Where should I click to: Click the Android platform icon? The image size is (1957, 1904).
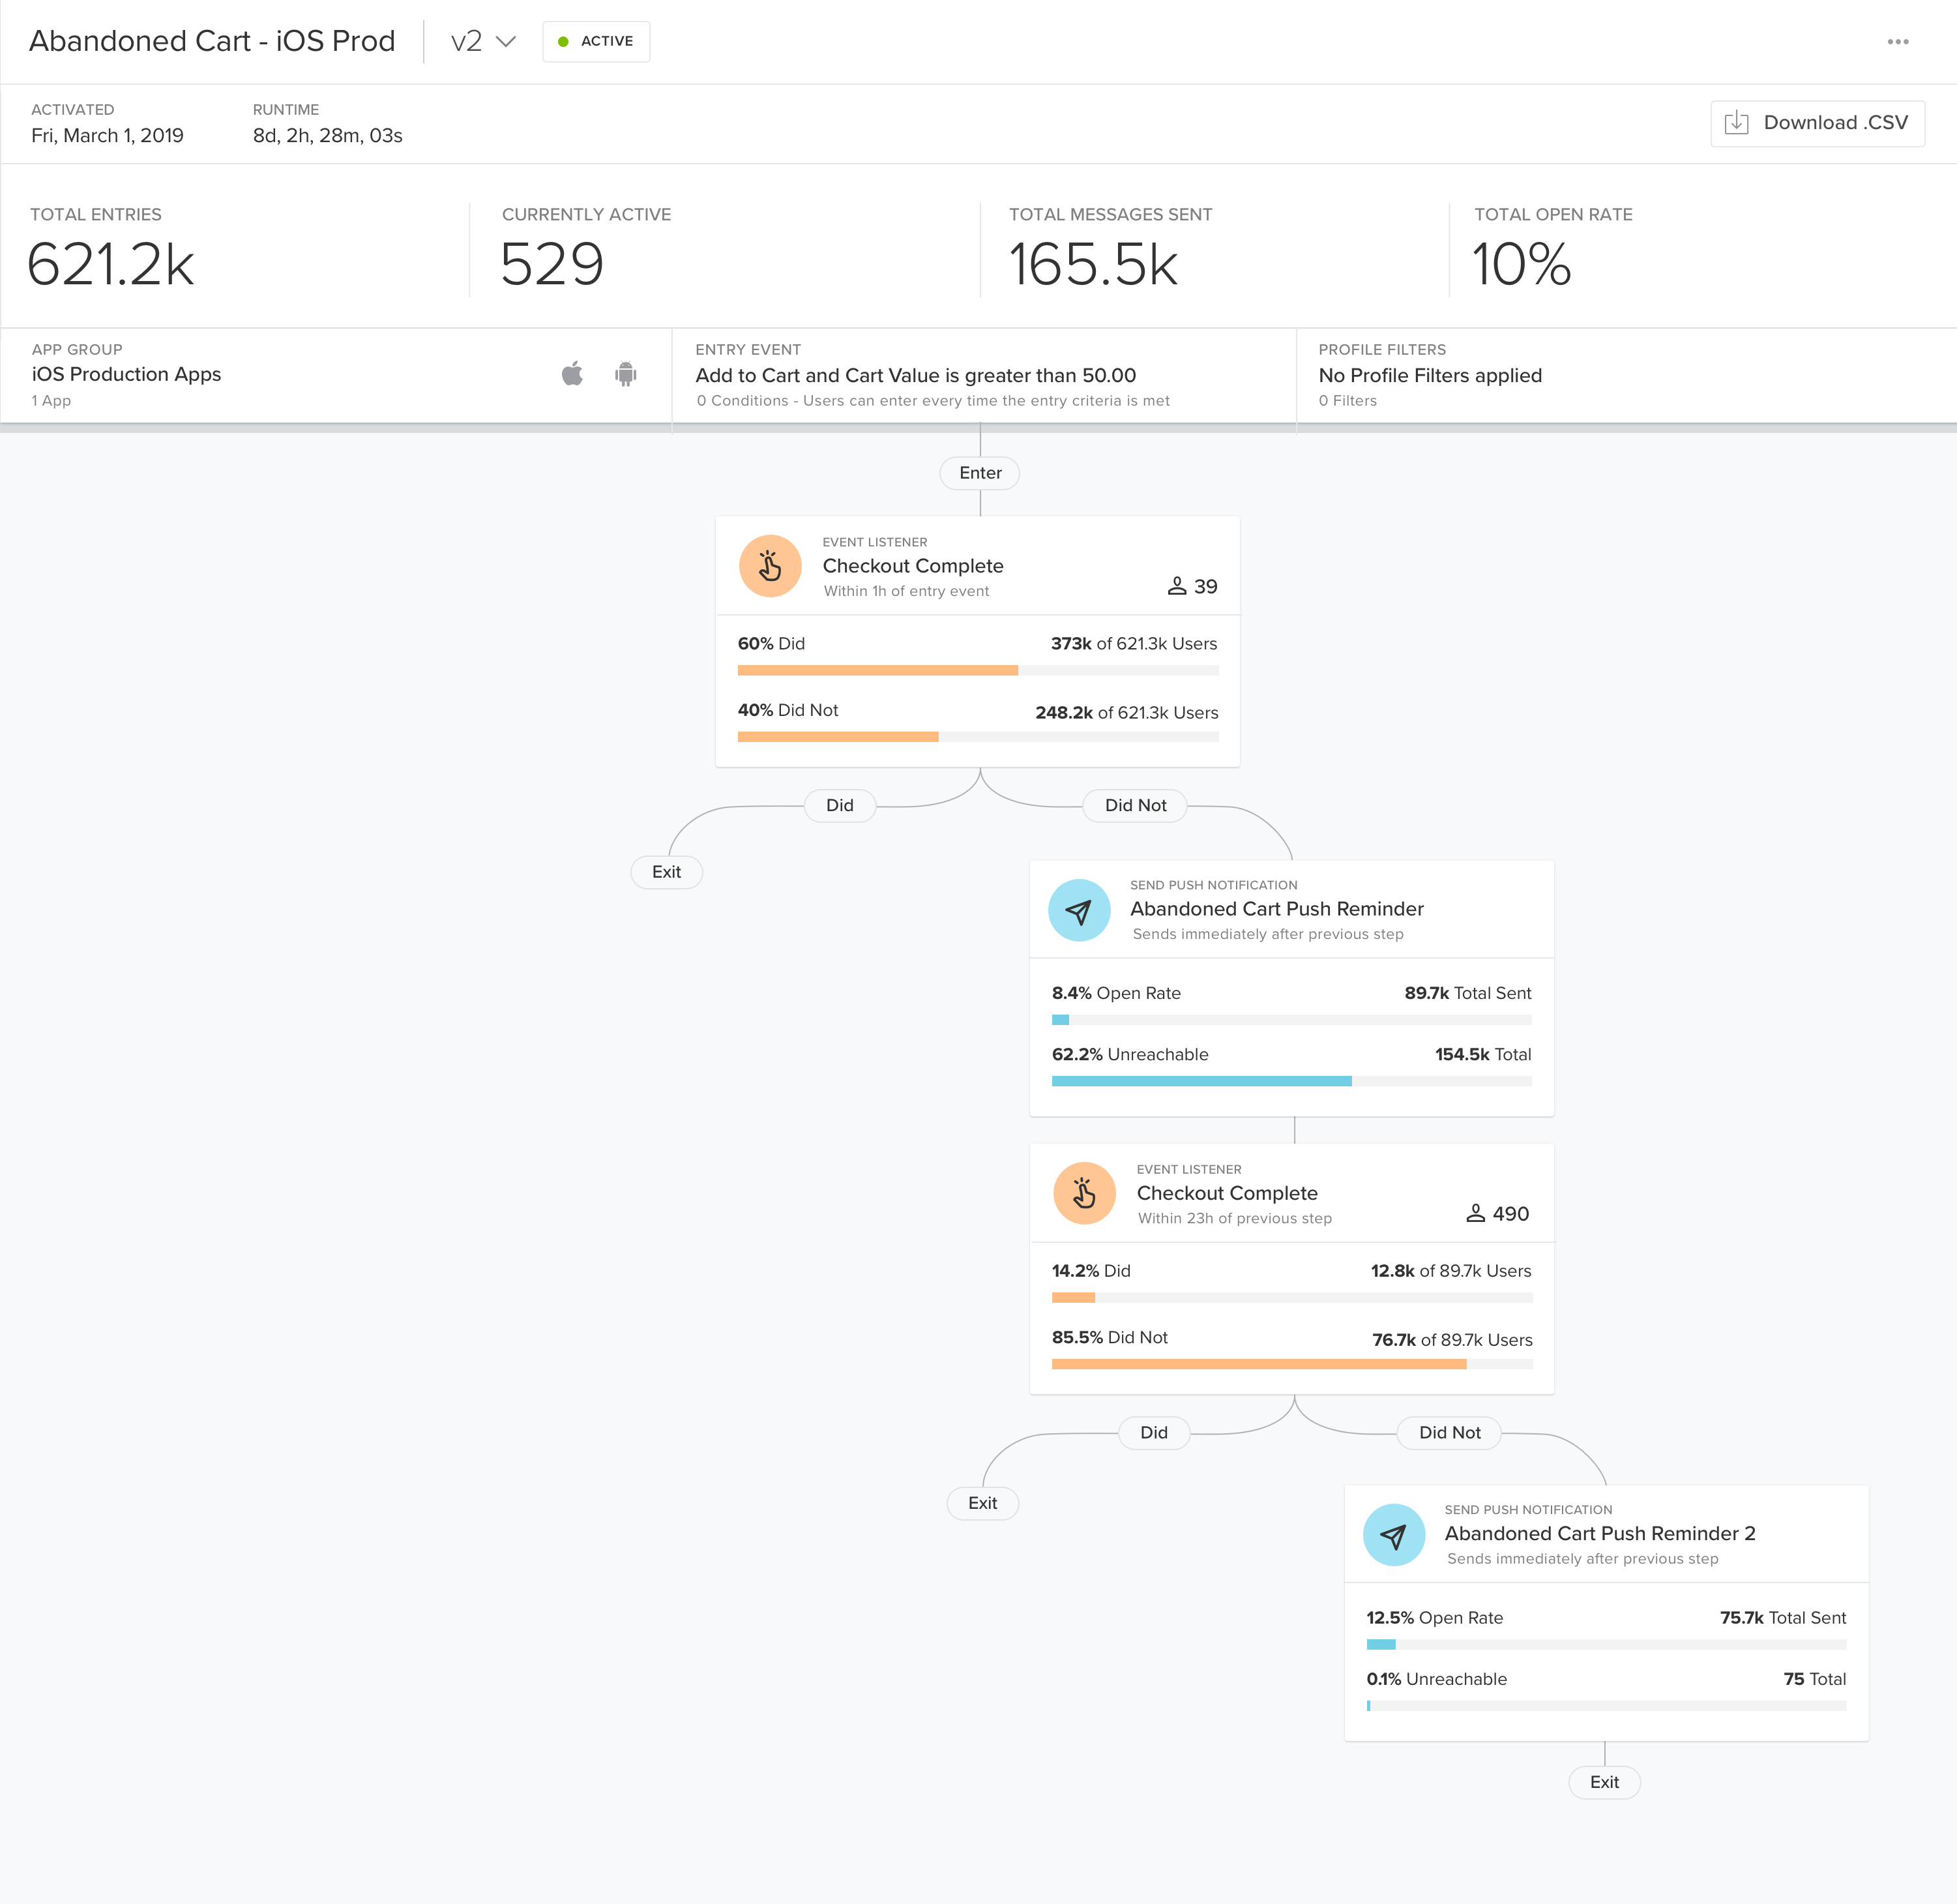626,374
